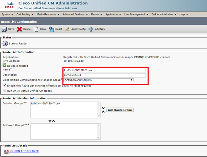Click the Description input field
207x157 pixels.
(105, 75)
